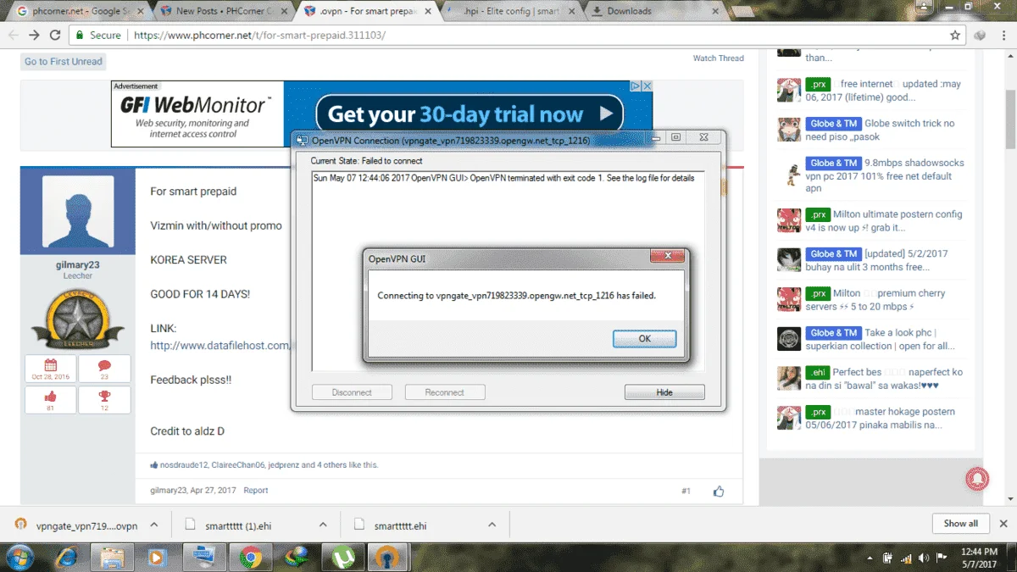The image size is (1017, 572).
Task: Click gilmary23's profile avatar image
Action: [x=78, y=213]
